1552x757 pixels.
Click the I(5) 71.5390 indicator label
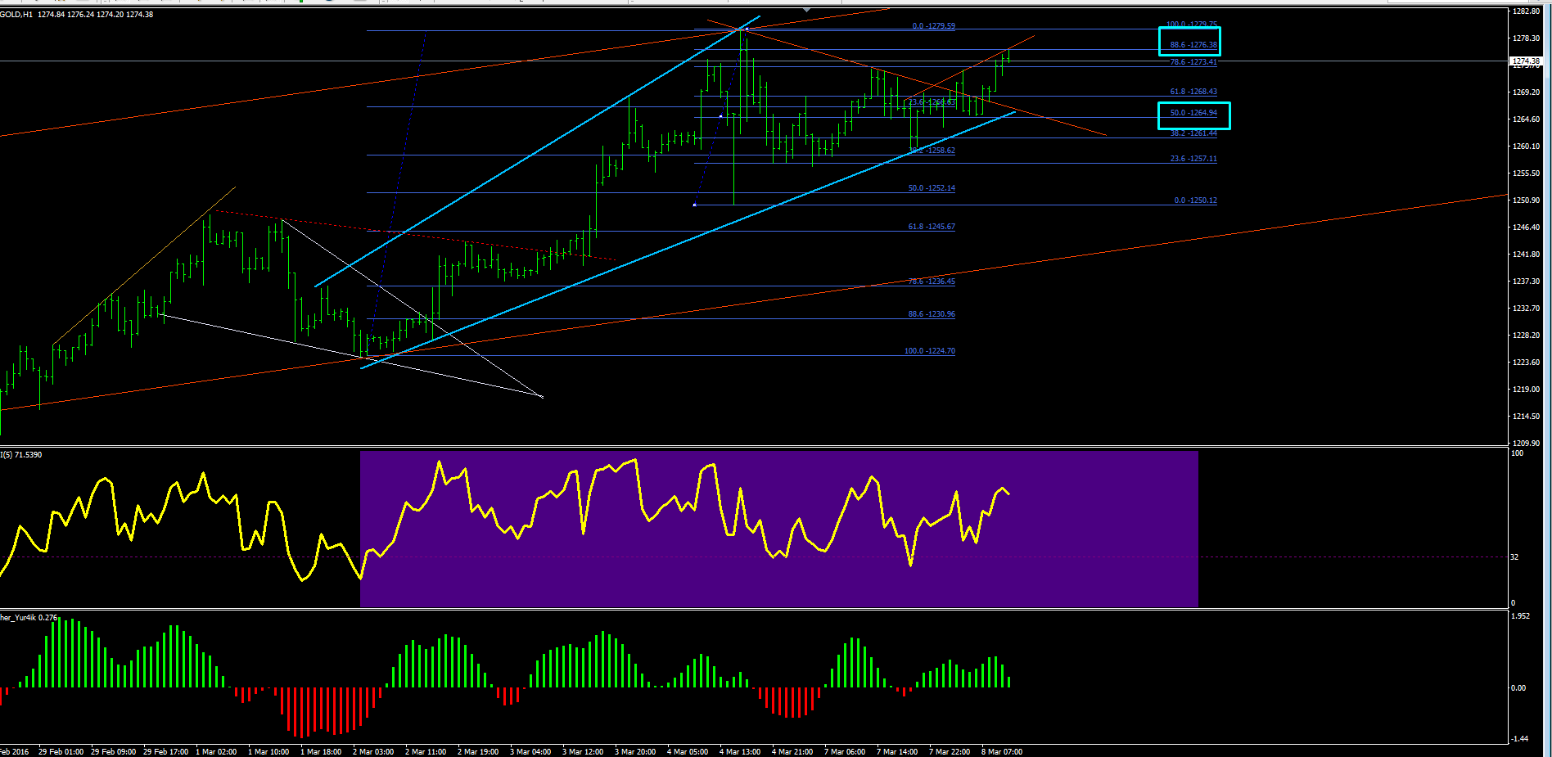[x=21, y=455]
